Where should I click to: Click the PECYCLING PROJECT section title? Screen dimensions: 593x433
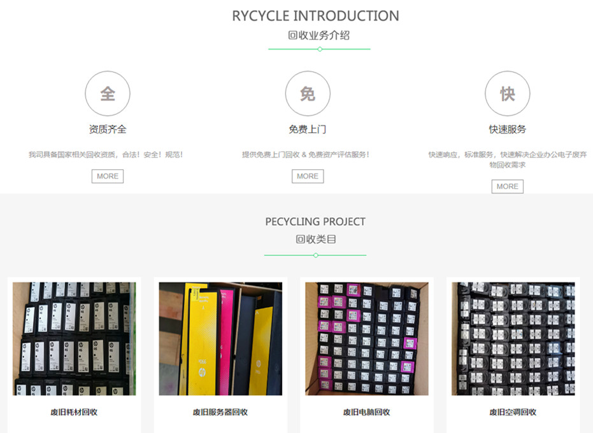tap(315, 222)
